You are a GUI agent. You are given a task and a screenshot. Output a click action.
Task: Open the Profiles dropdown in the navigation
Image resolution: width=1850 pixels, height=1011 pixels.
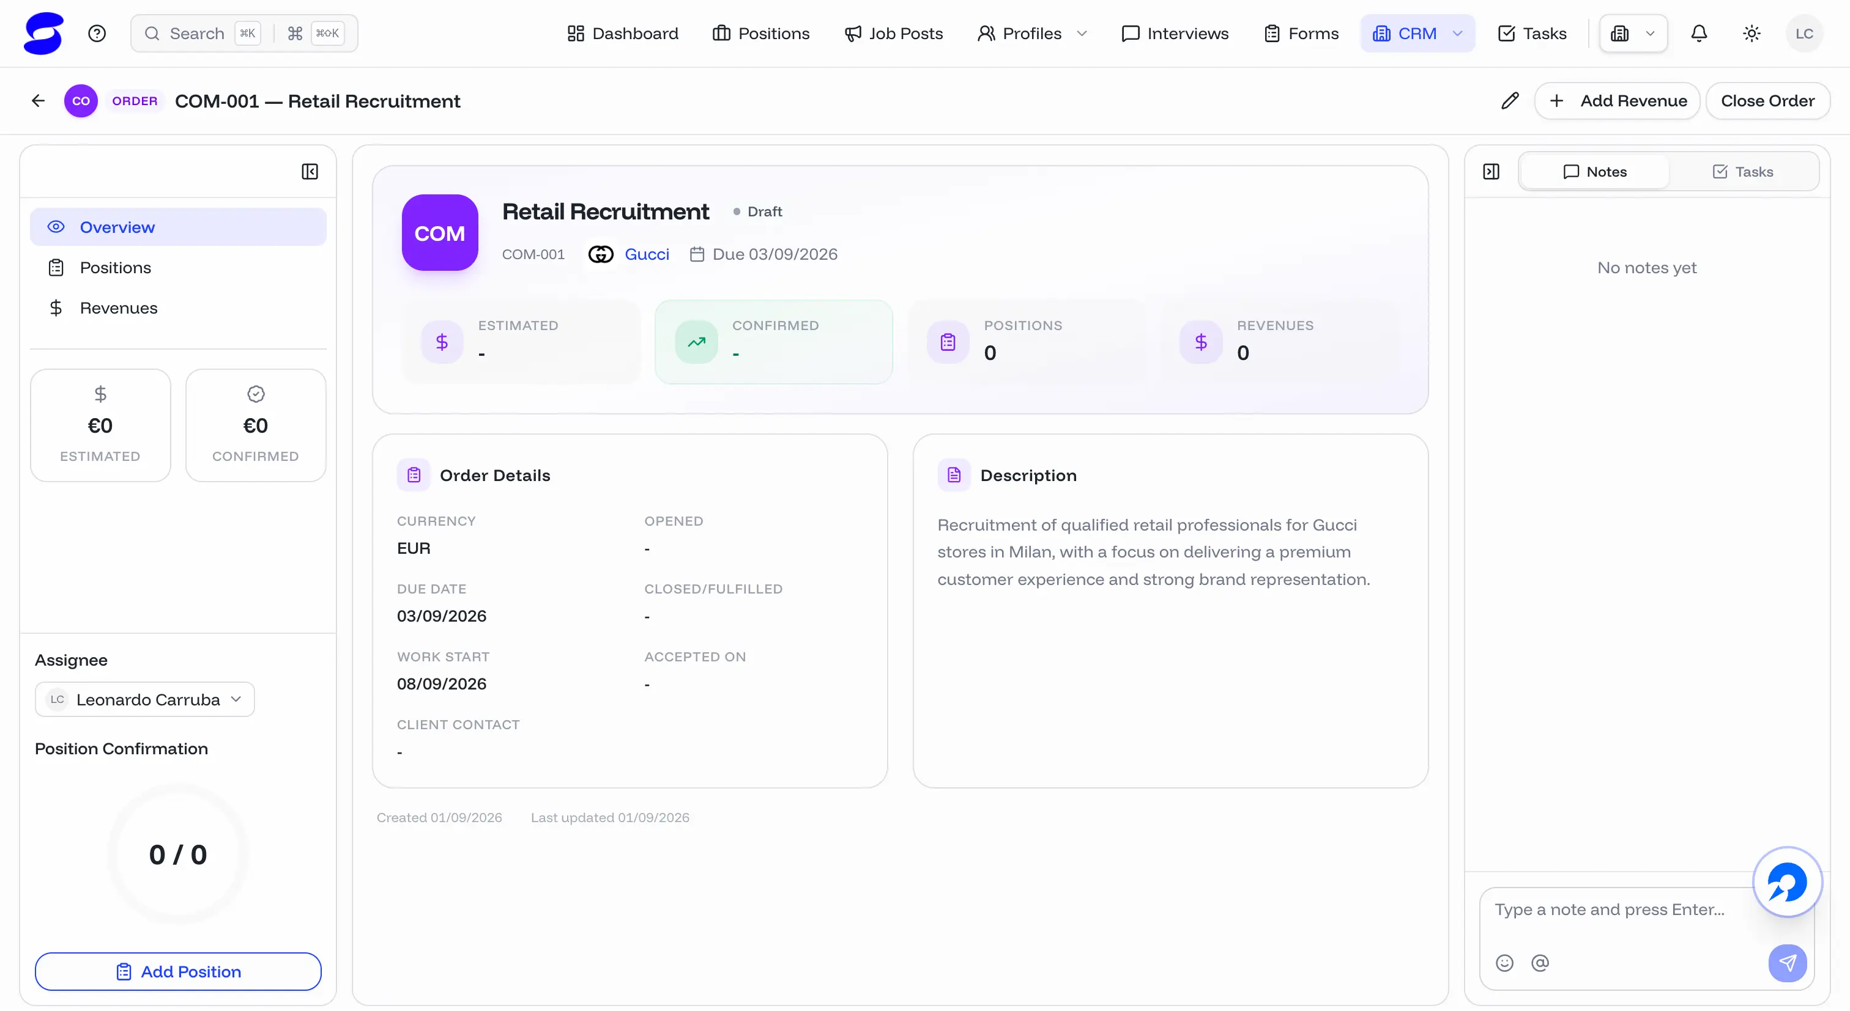(1031, 33)
